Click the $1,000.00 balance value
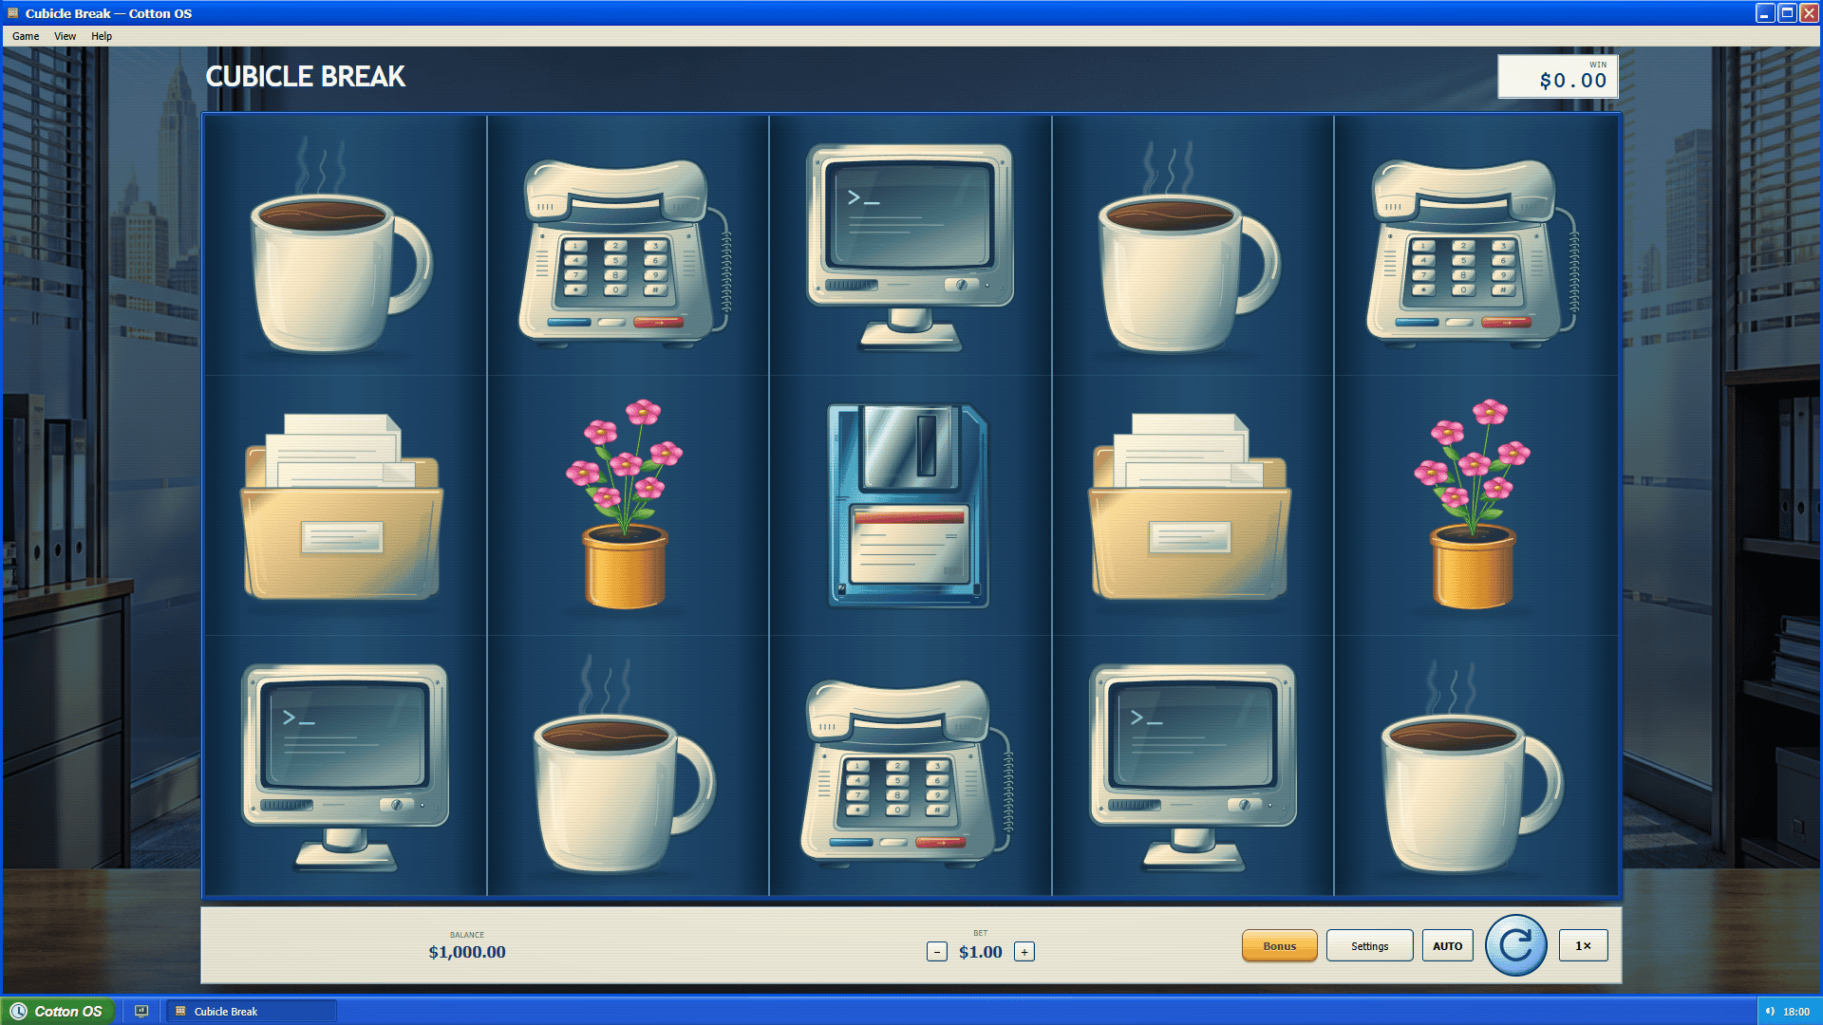The image size is (1823, 1025). pyautogui.click(x=466, y=952)
